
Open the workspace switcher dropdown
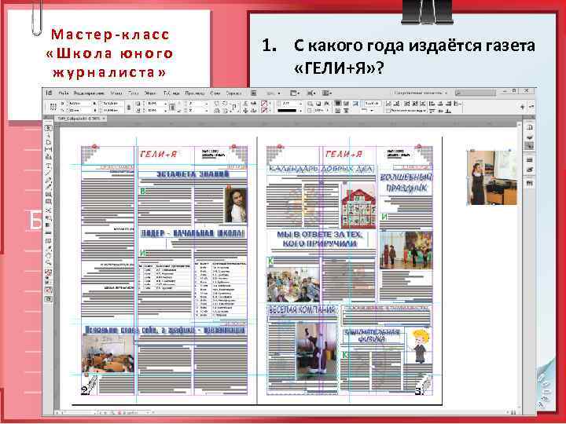pyautogui.click(x=421, y=93)
